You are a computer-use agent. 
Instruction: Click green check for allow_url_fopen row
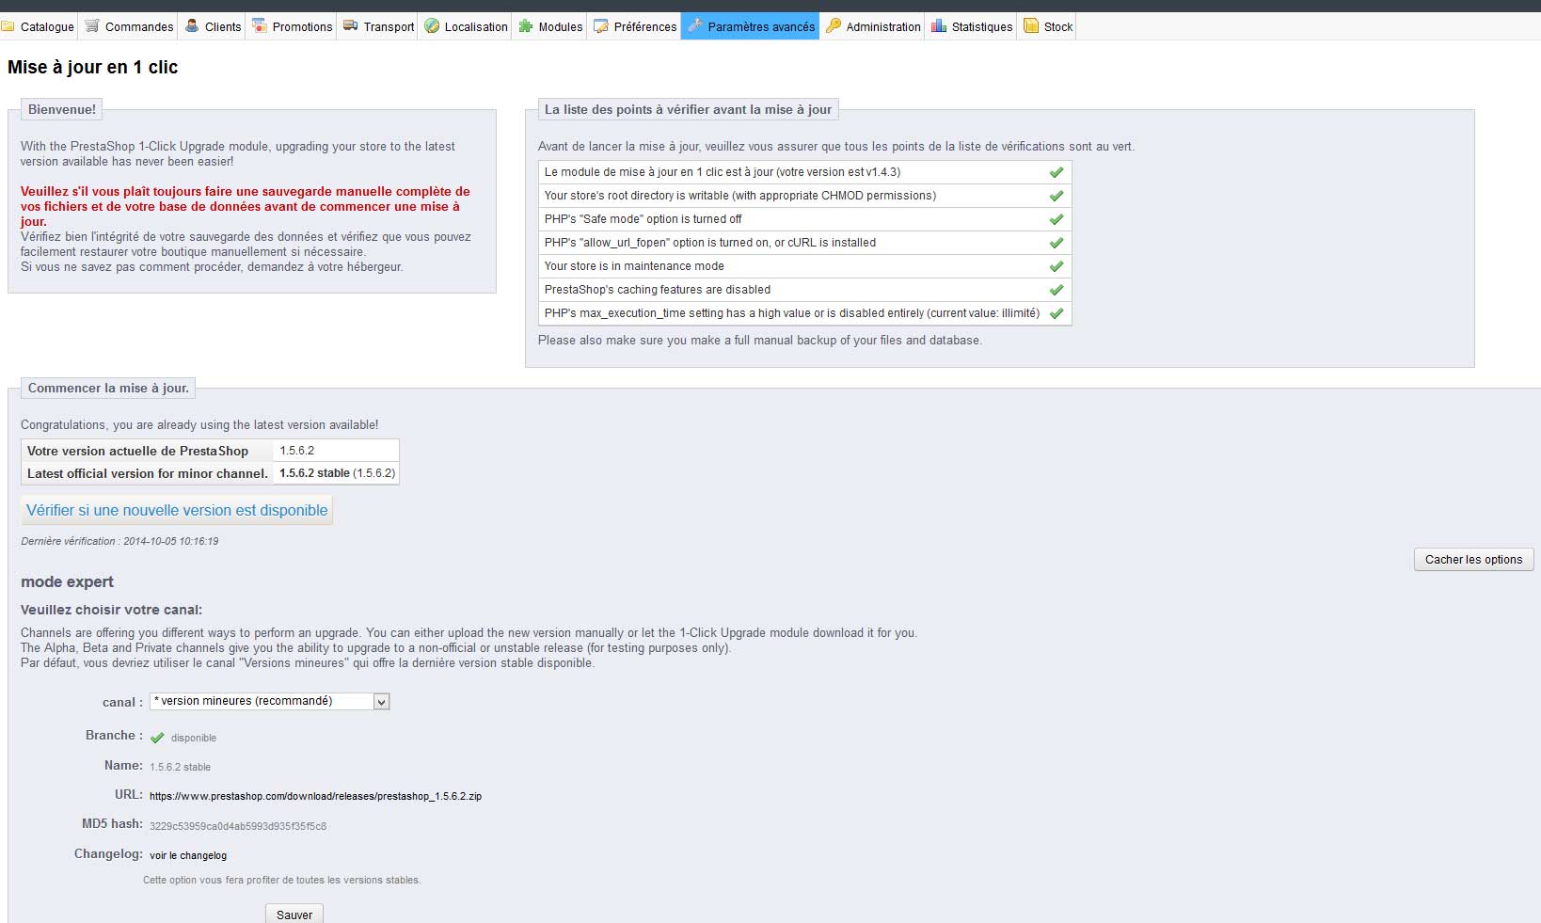[x=1056, y=243]
